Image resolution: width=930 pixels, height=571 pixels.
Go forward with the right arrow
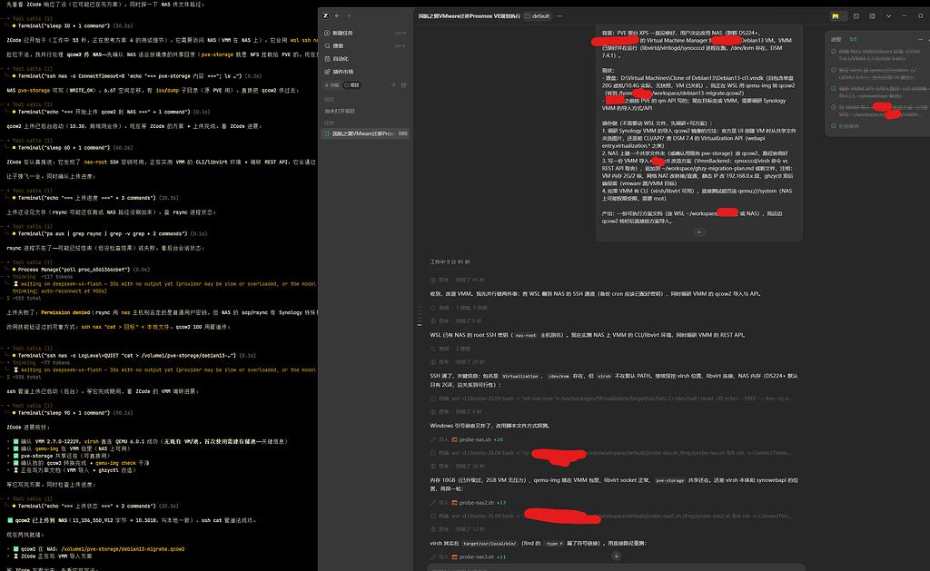coord(349,16)
